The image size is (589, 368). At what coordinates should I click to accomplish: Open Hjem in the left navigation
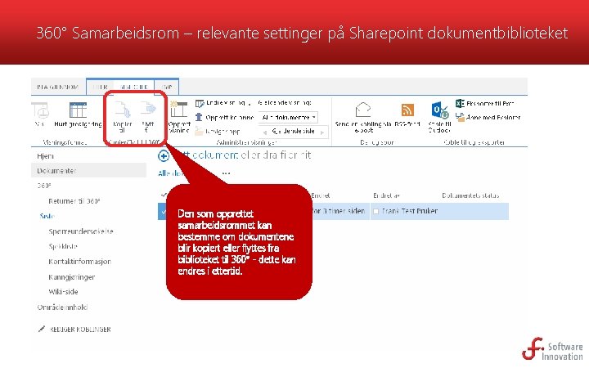point(45,156)
